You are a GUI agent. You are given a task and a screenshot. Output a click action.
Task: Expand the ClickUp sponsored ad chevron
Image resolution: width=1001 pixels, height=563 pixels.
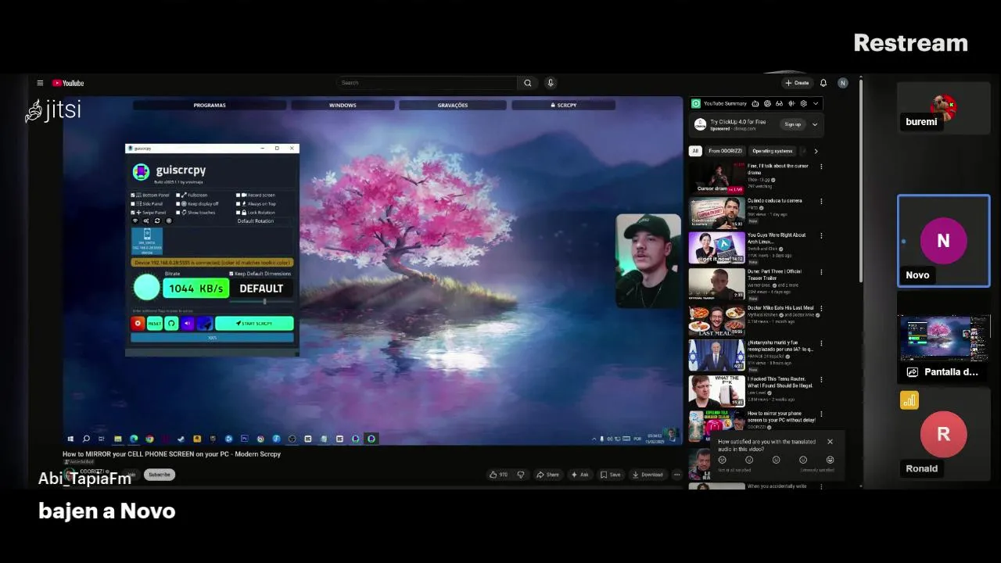click(x=815, y=124)
